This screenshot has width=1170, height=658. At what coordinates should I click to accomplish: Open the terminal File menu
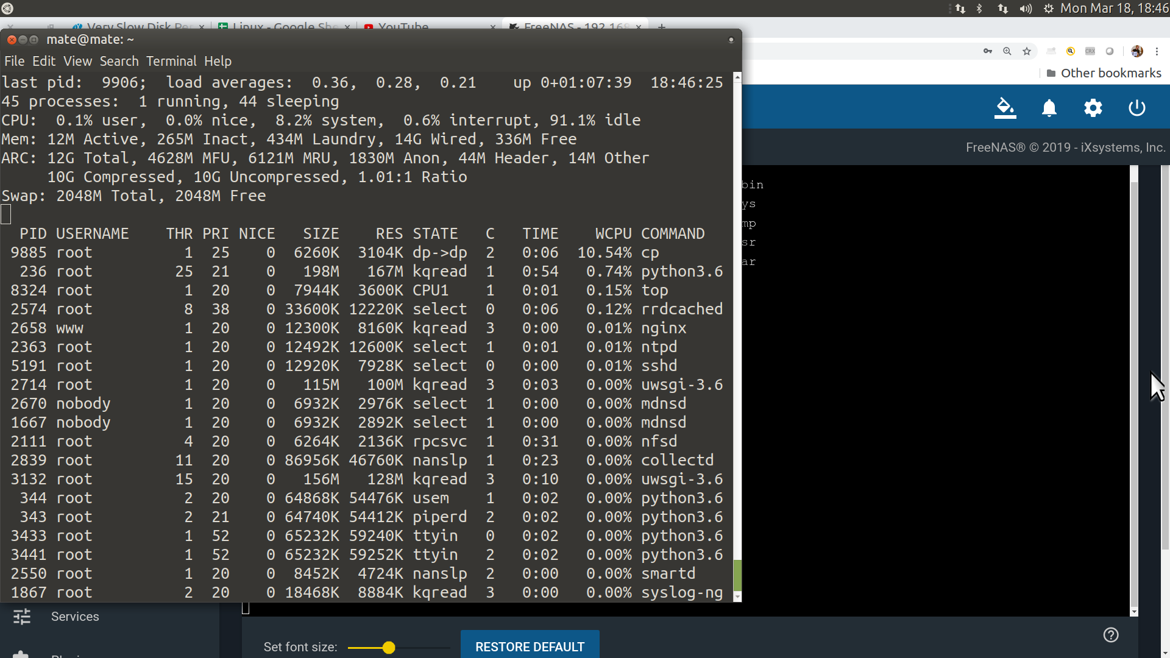pyautogui.click(x=14, y=62)
